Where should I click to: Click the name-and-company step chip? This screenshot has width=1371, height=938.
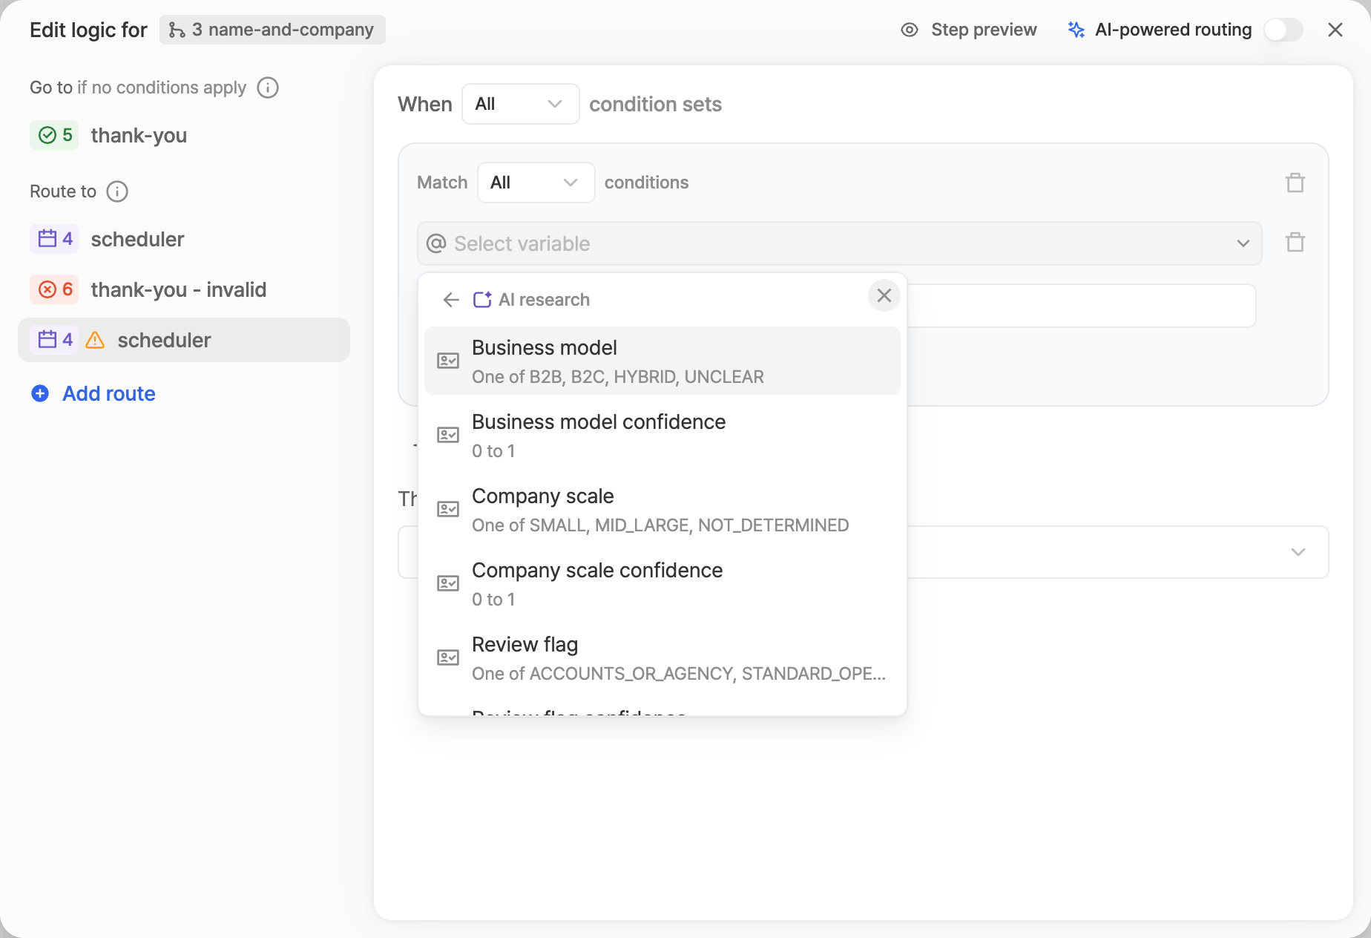272,30
